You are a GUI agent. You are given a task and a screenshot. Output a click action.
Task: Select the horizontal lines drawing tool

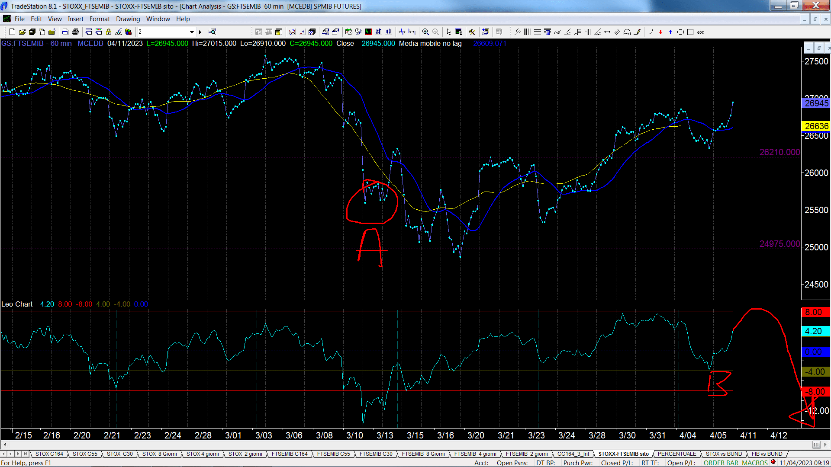[537, 32]
